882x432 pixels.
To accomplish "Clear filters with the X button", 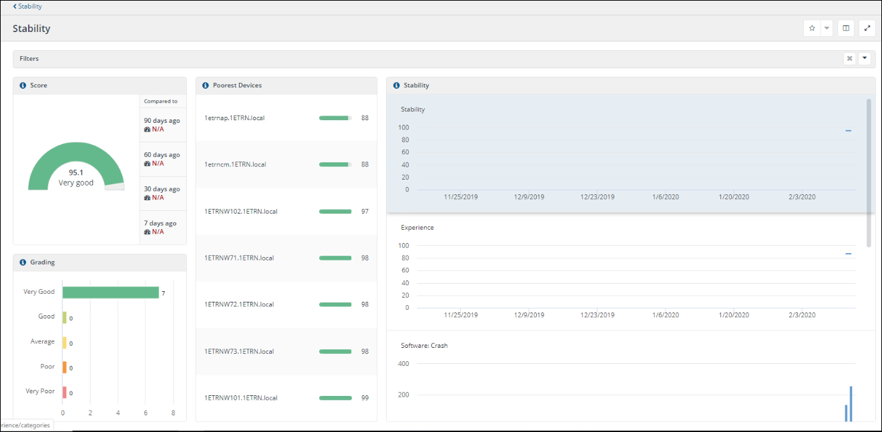I will coord(849,59).
